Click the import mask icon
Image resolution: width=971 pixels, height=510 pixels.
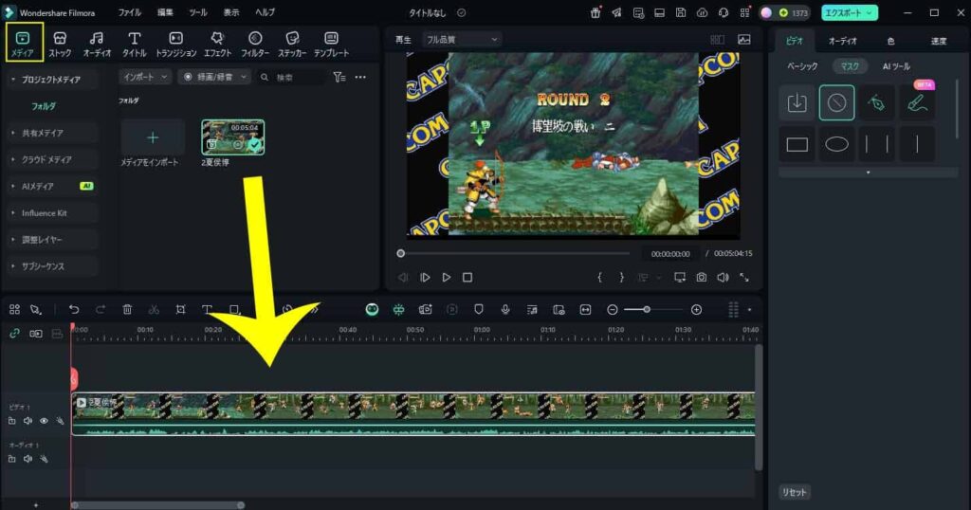point(797,102)
